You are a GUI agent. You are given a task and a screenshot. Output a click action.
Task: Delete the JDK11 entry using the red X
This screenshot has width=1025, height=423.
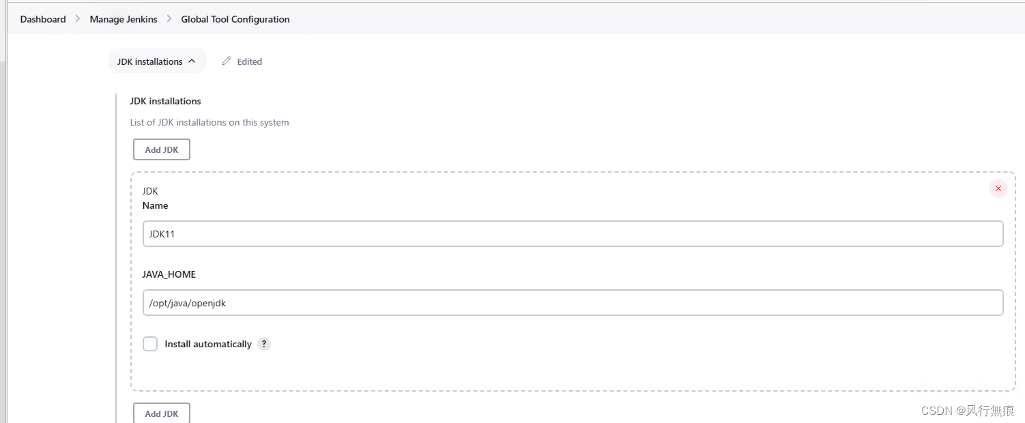(998, 188)
